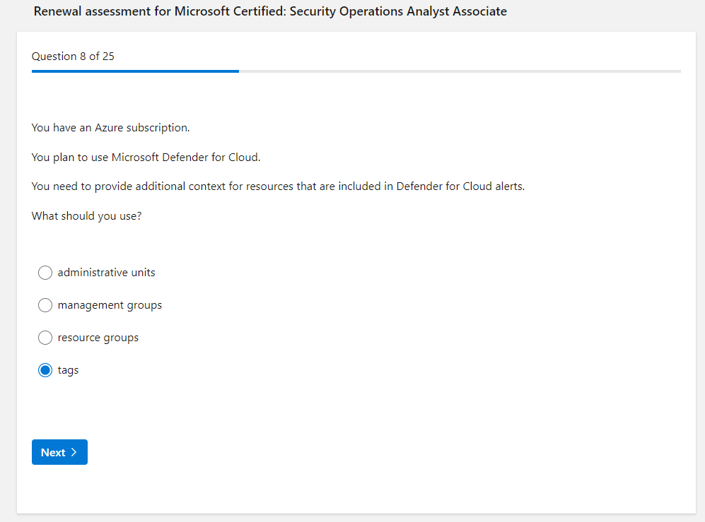The height and width of the screenshot is (522, 705).
Task: Click "Defender for Cloud alerts" phrase in question
Action: click(460, 186)
